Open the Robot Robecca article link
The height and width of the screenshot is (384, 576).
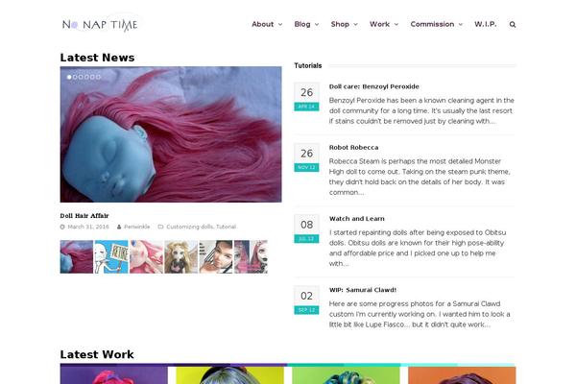353,147
